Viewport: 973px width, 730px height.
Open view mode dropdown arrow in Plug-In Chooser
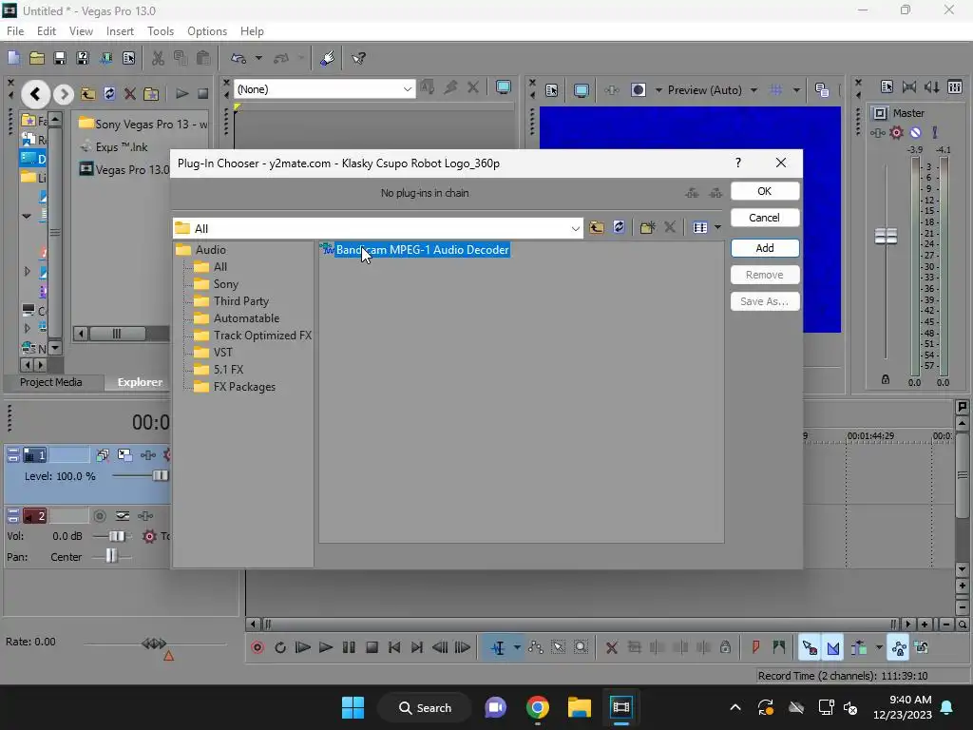click(717, 227)
